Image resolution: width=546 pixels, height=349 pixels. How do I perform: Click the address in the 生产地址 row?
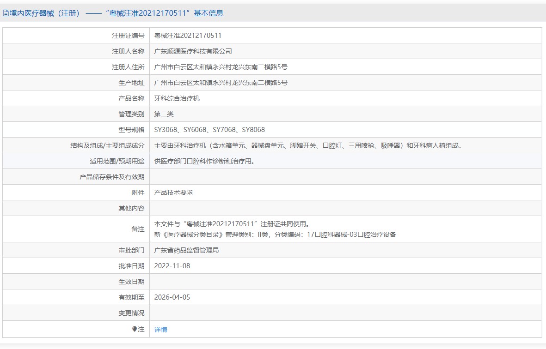point(221,83)
